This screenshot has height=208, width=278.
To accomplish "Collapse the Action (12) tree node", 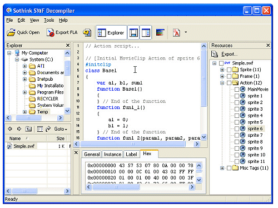I will click(222, 83).
